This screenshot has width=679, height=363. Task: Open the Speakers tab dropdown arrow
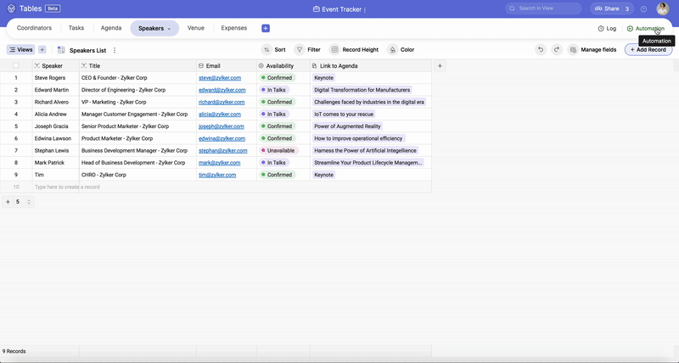(169, 29)
